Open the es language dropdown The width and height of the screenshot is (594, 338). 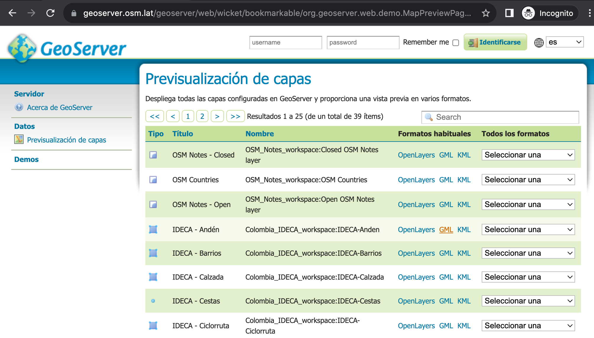564,42
